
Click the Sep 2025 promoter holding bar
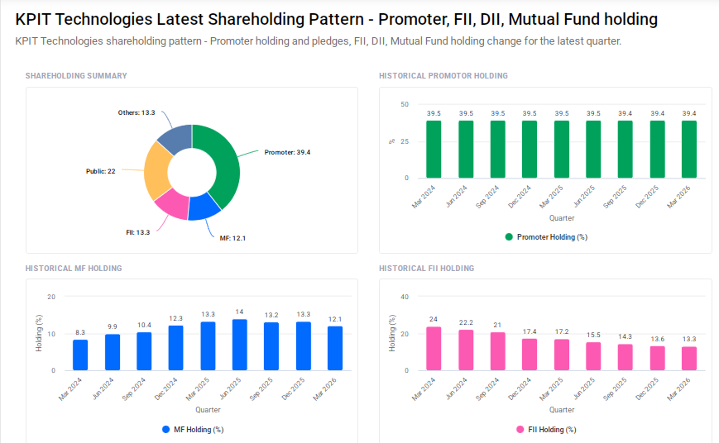tap(625, 150)
